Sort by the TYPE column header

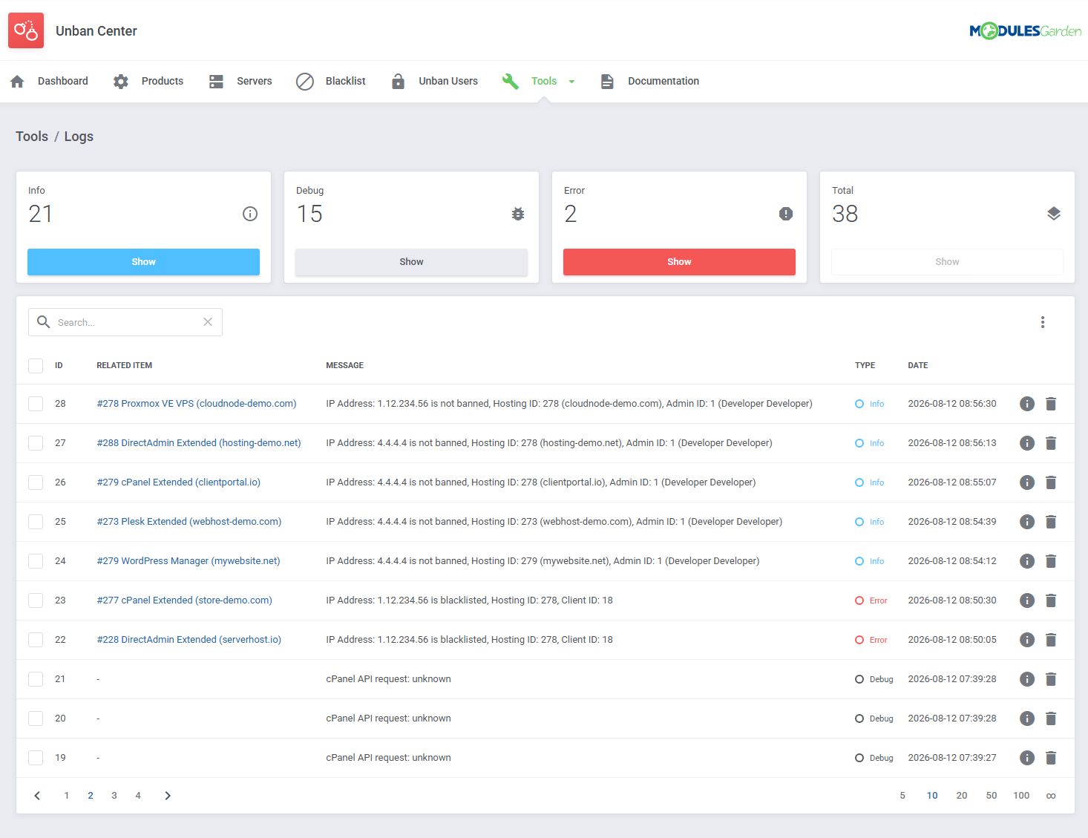865,366
